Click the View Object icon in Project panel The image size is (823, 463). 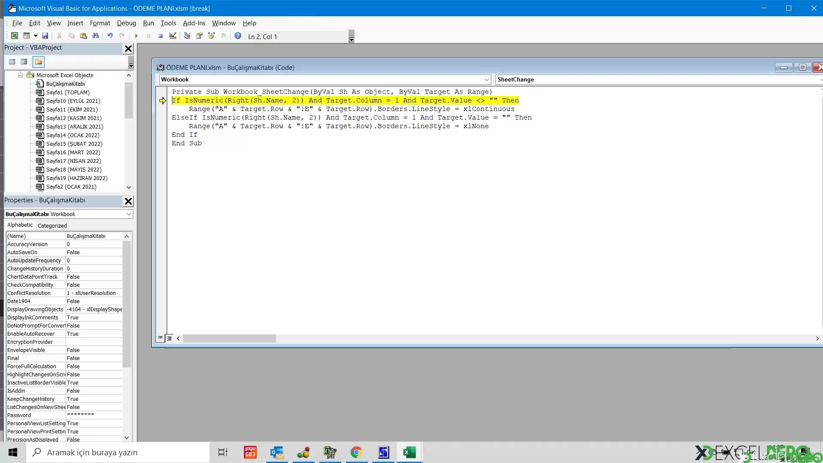click(24, 62)
